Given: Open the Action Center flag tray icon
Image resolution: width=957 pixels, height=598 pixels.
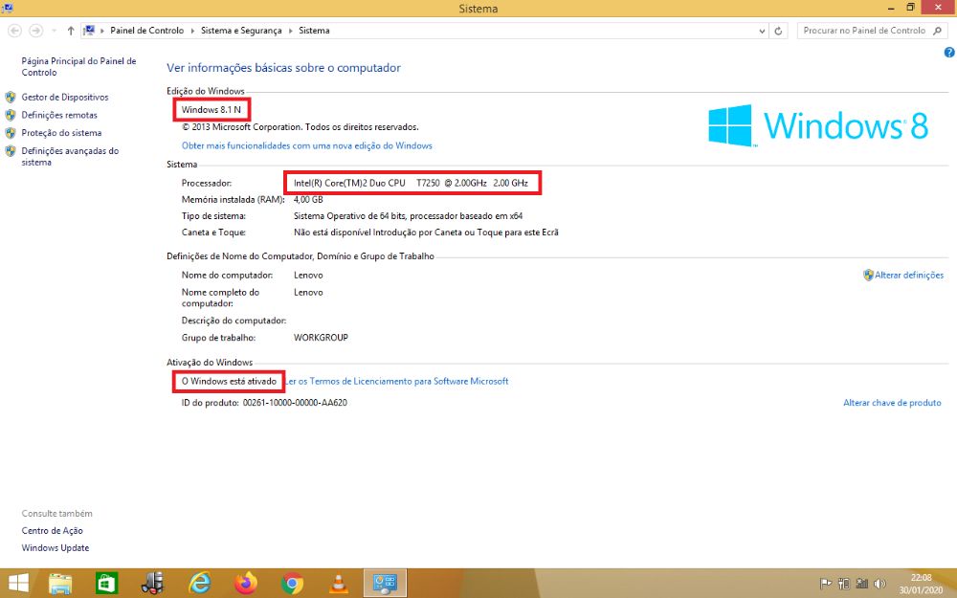Looking at the screenshot, I should click(x=826, y=584).
